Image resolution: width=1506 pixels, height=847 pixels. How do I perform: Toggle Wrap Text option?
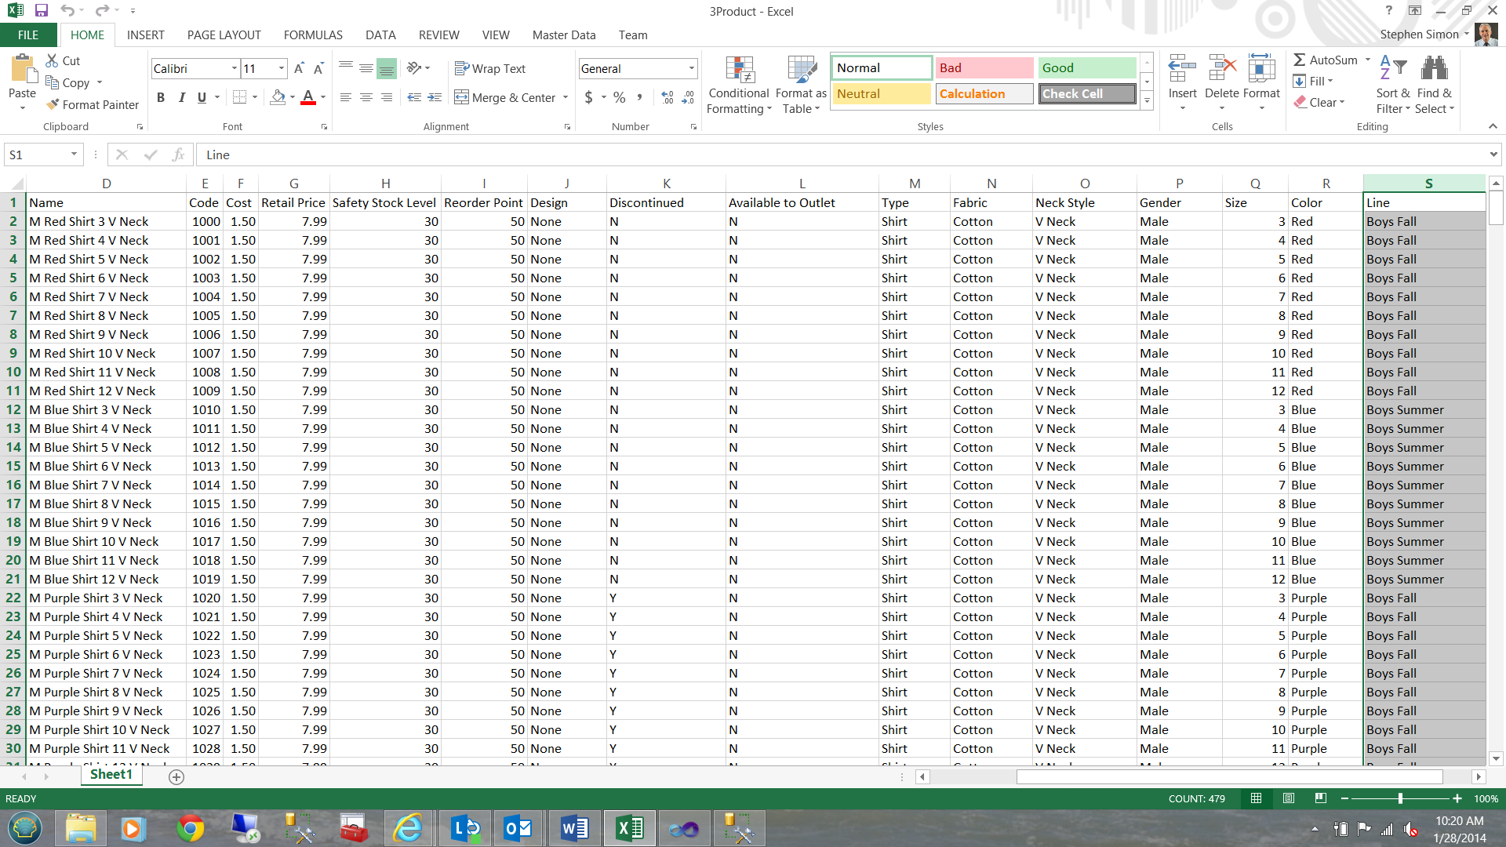tap(490, 68)
